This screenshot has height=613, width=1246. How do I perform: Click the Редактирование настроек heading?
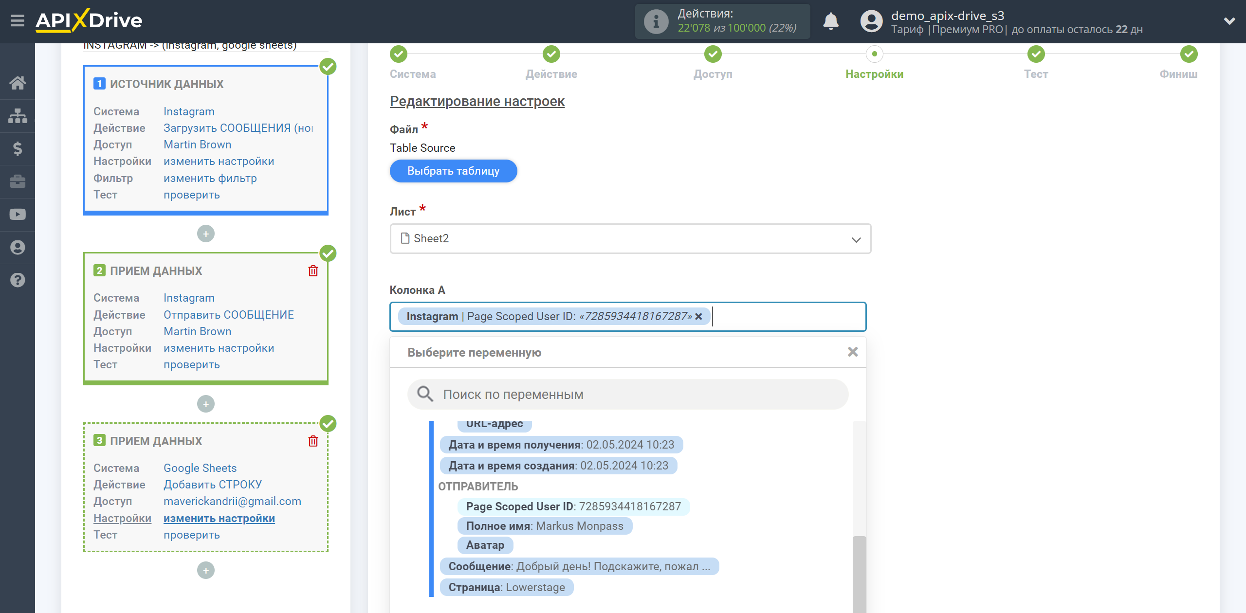coord(477,101)
